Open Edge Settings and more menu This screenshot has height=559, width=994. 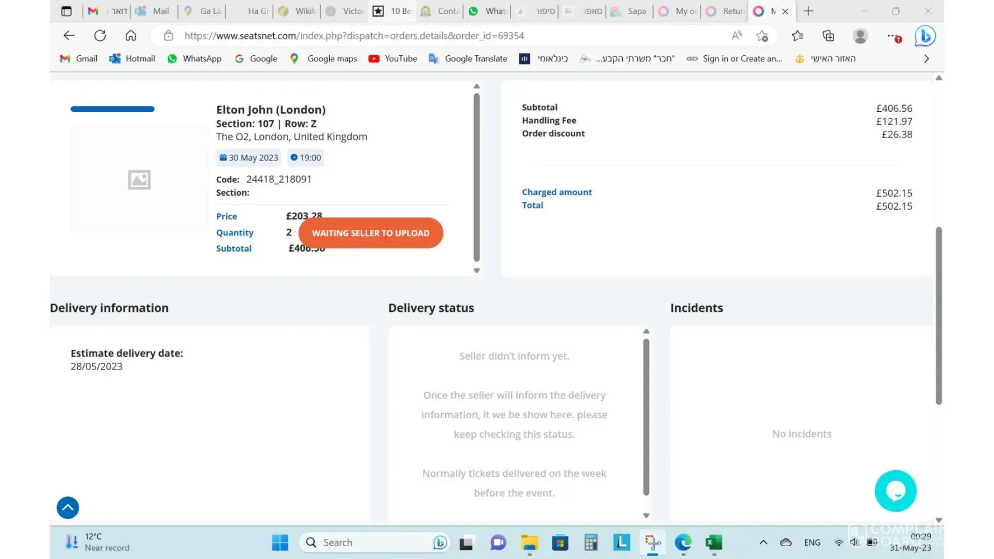click(x=894, y=37)
